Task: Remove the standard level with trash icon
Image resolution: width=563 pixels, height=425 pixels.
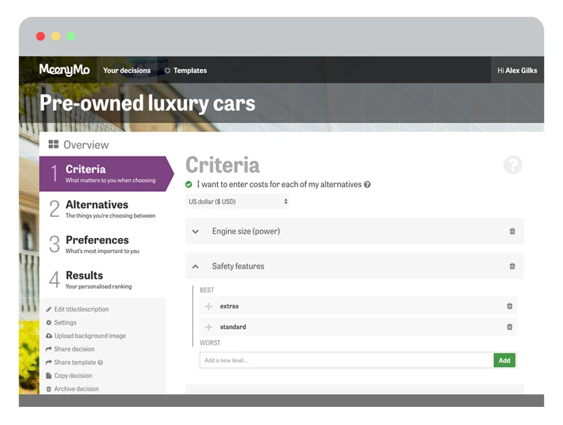Action: [509, 327]
